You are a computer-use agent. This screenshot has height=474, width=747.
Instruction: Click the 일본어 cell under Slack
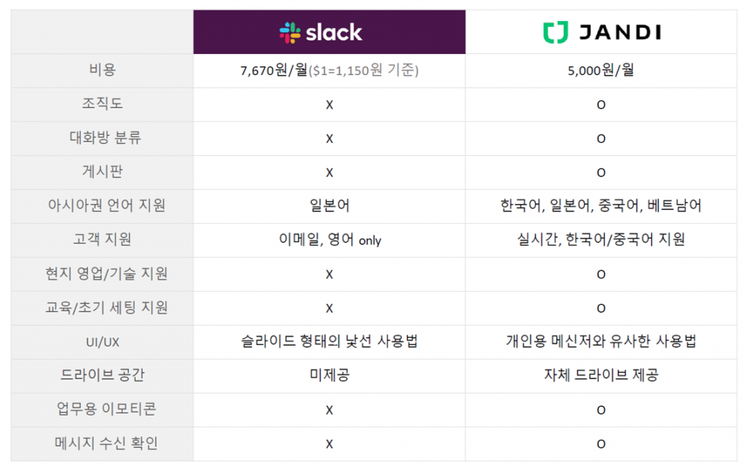[329, 206]
